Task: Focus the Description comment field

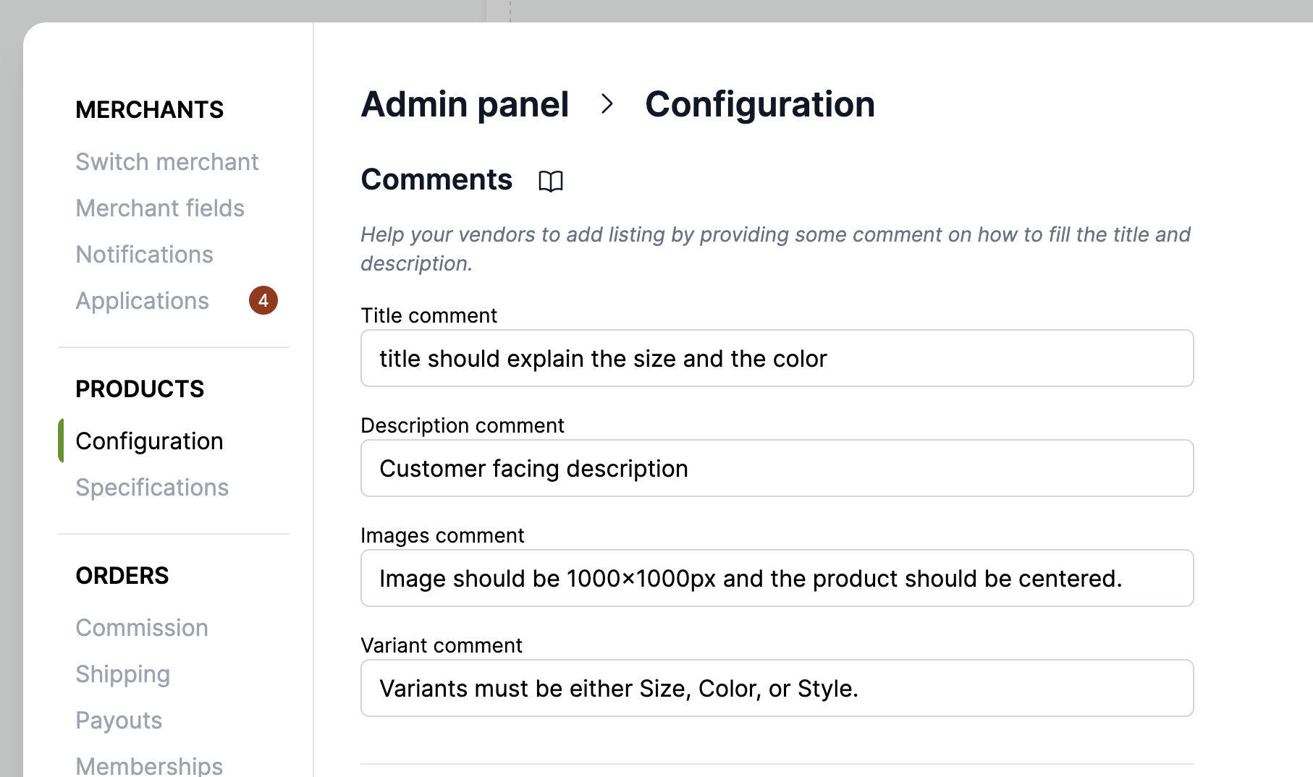Action: (x=777, y=468)
